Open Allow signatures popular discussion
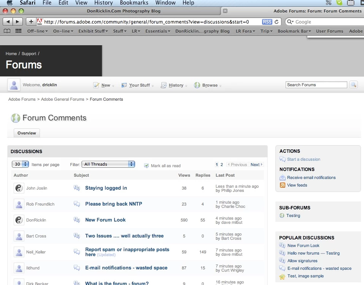Image resolution: width=364 pixels, height=285 pixels. tap(302, 261)
